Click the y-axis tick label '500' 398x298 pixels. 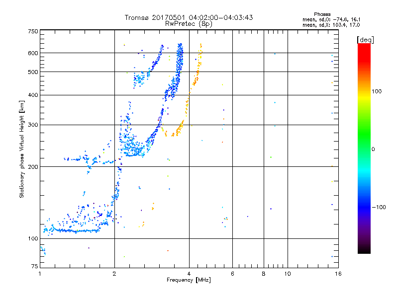(33, 72)
